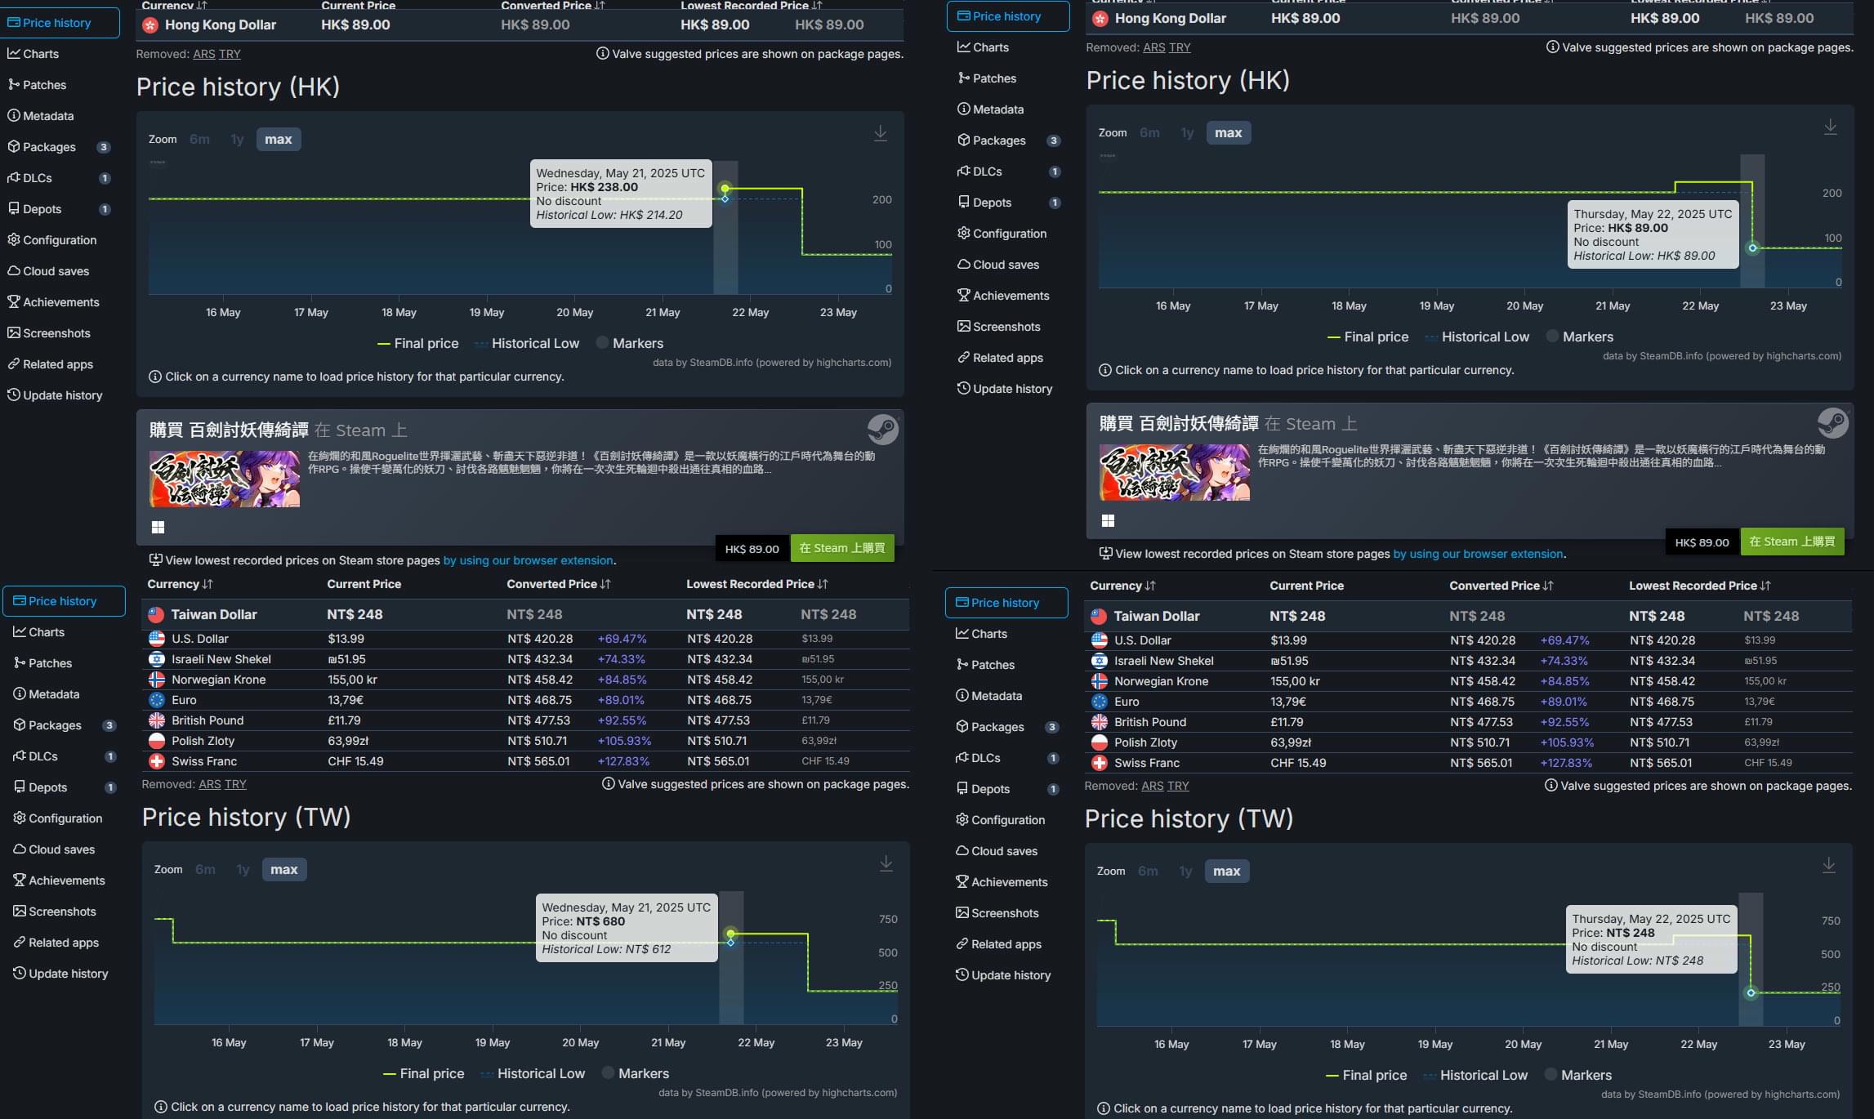
Task: Click May 22 data point on HK chart
Action: pos(1752,248)
